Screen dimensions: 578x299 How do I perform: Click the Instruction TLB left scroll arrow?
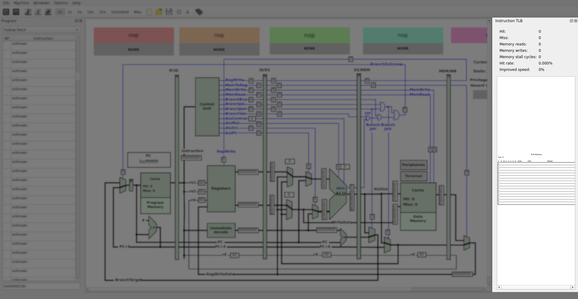pyautogui.click(x=499, y=287)
